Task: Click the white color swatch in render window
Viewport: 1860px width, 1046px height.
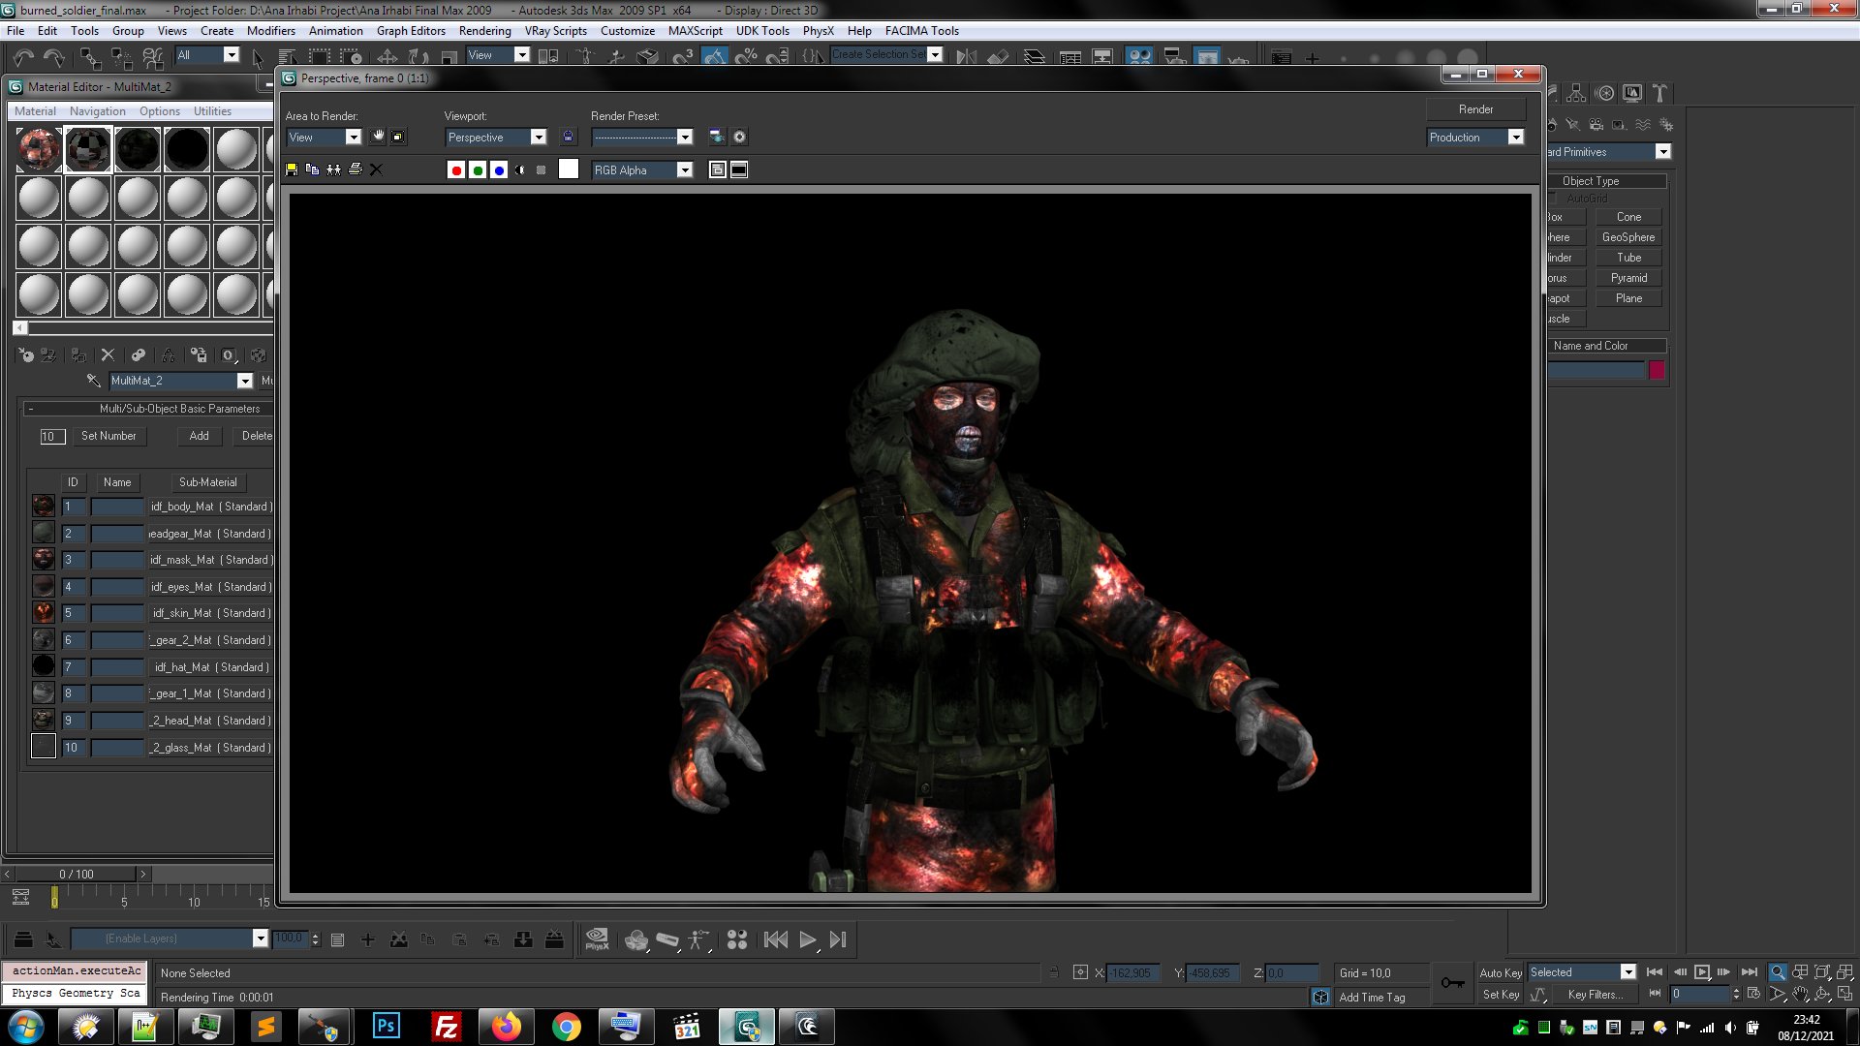Action: click(x=569, y=169)
